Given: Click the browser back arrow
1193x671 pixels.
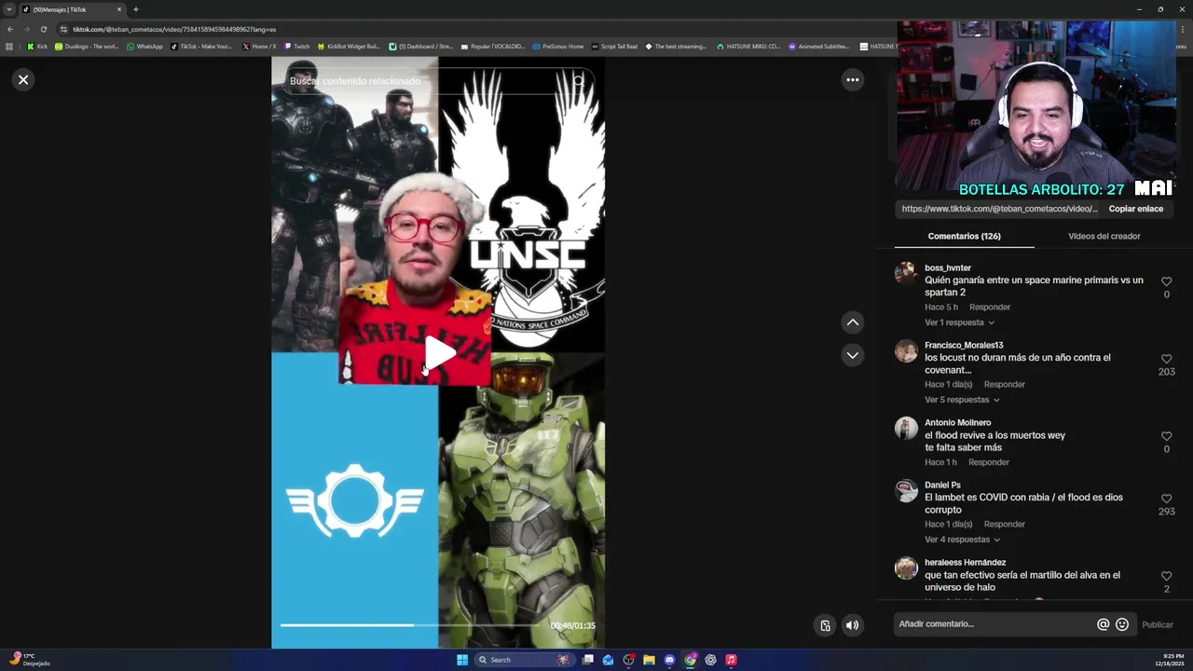Looking at the screenshot, I should click(10, 29).
